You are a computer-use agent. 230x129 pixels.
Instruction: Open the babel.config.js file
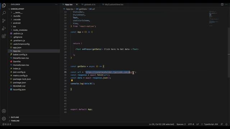[x=20, y=54]
